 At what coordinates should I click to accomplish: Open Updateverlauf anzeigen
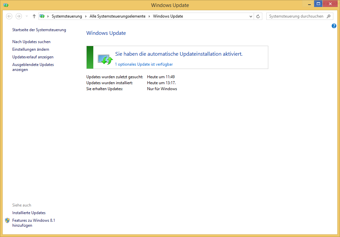click(33, 57)
